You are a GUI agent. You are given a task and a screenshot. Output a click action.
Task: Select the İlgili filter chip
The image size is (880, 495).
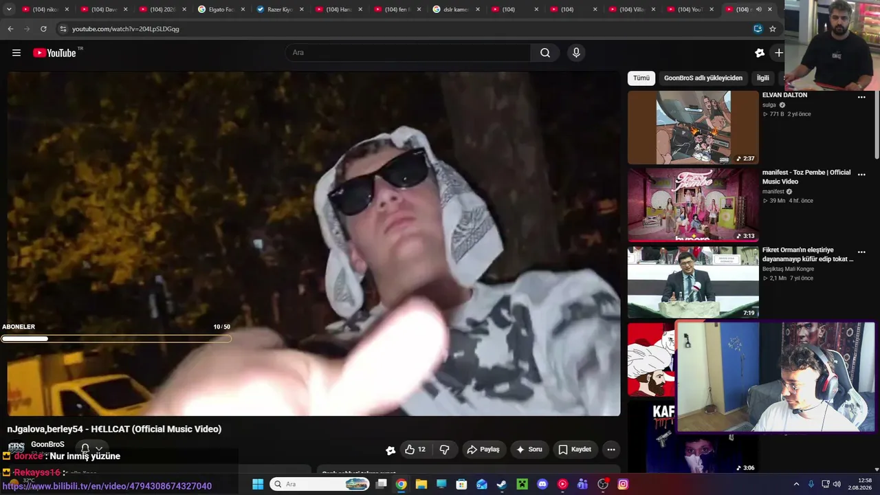coord(763,78)
